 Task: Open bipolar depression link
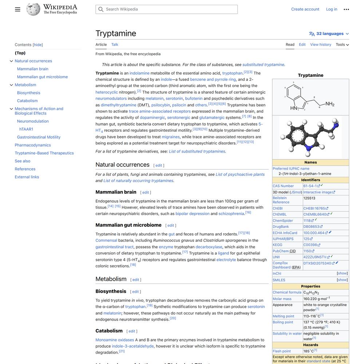[x=193, y=214]
